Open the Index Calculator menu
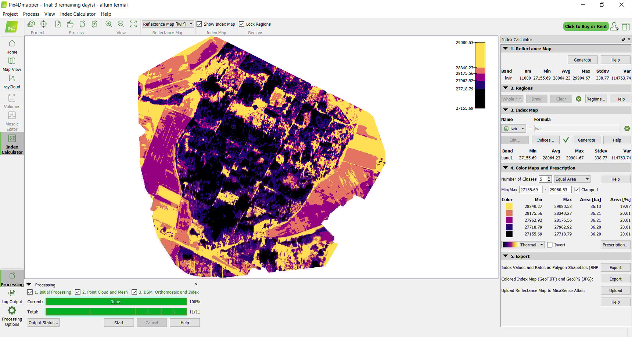This screenshot has width=632, height=337. pos(78,14)
